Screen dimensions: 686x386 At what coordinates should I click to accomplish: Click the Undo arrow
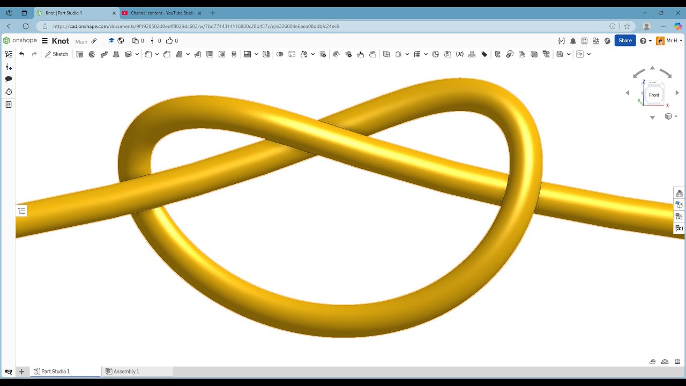coord(21,54)
